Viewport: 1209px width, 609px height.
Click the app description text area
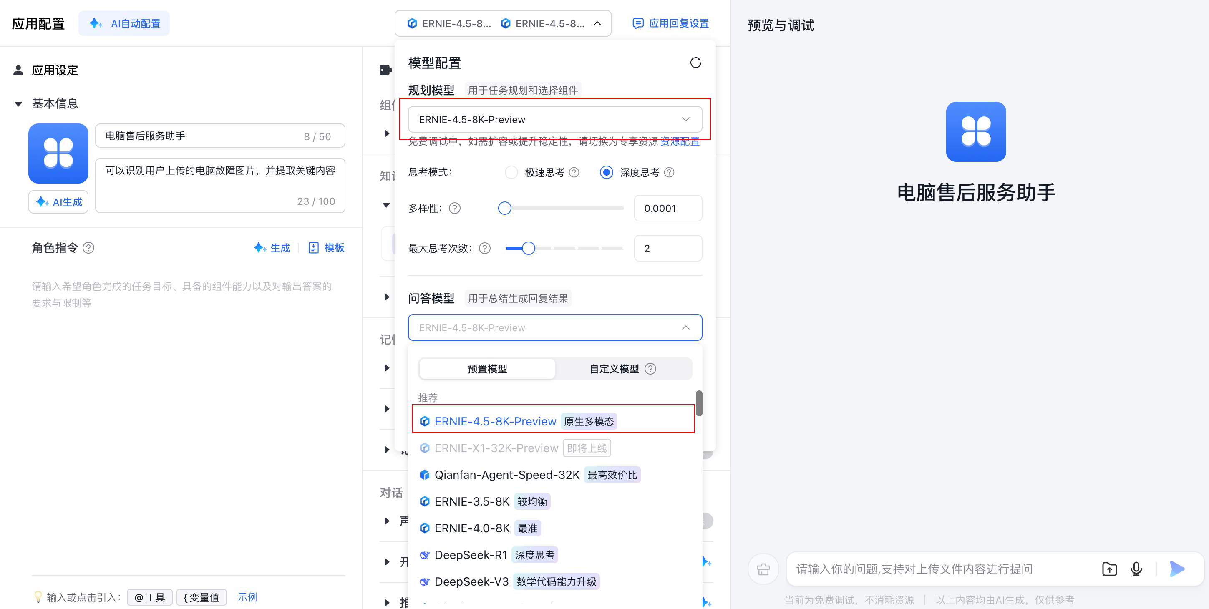(220, 185)
